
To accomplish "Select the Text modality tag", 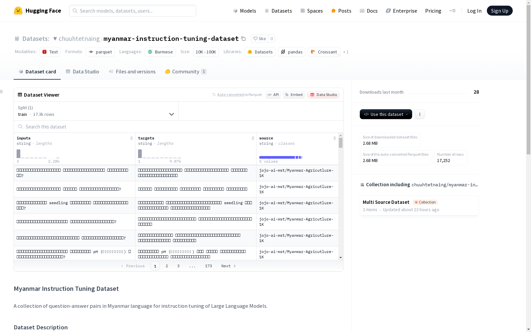I will (x=50, y=52).
